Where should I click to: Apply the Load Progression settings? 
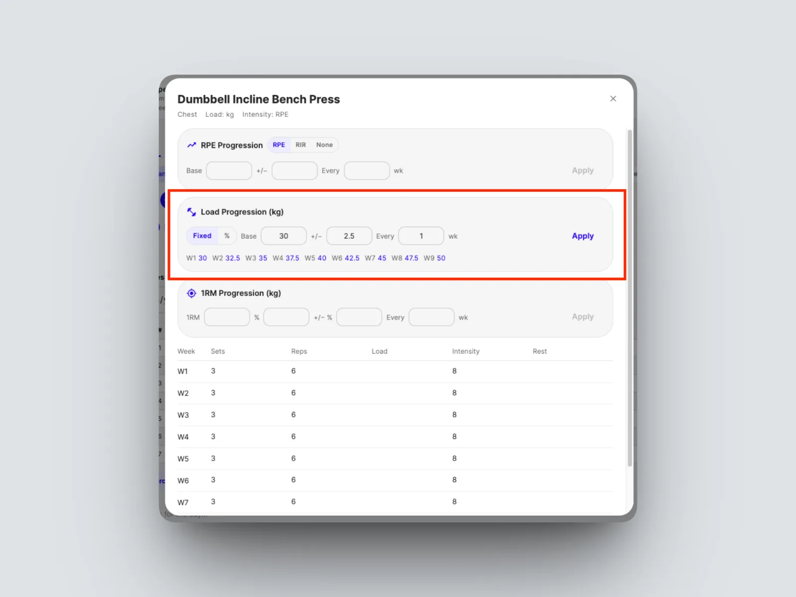point(583,236)
